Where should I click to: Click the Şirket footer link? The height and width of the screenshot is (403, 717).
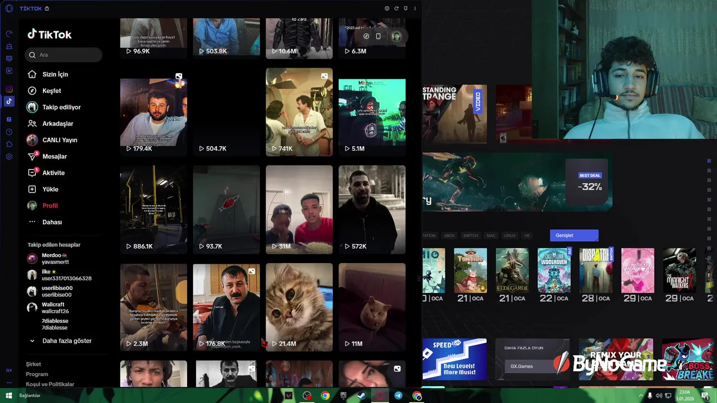[34, 364]
